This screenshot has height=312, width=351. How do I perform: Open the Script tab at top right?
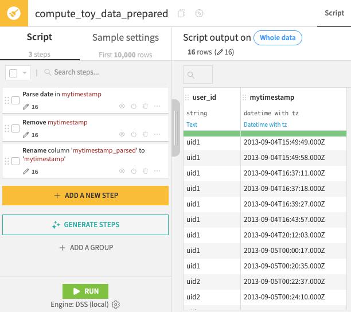click(x=334, y=13)
